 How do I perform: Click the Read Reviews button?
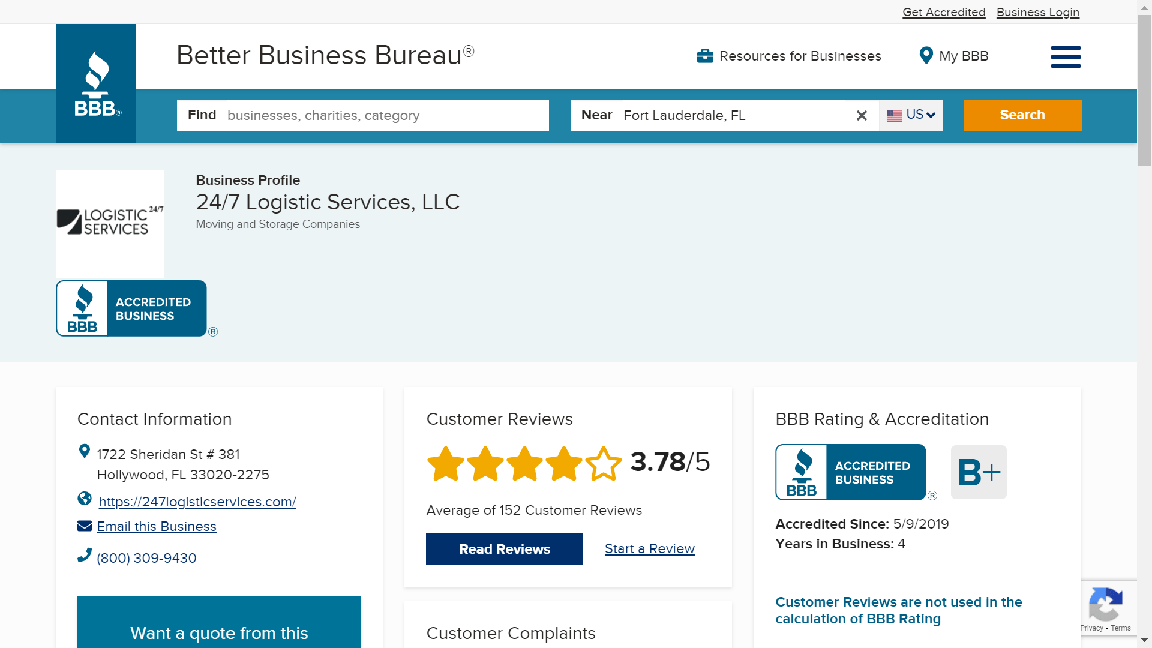505,549
